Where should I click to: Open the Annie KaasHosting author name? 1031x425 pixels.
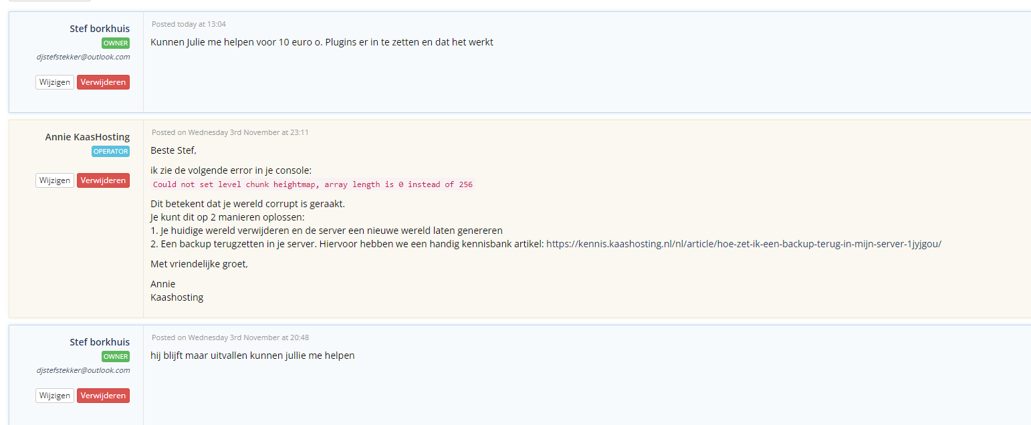[x=88, y=137]
